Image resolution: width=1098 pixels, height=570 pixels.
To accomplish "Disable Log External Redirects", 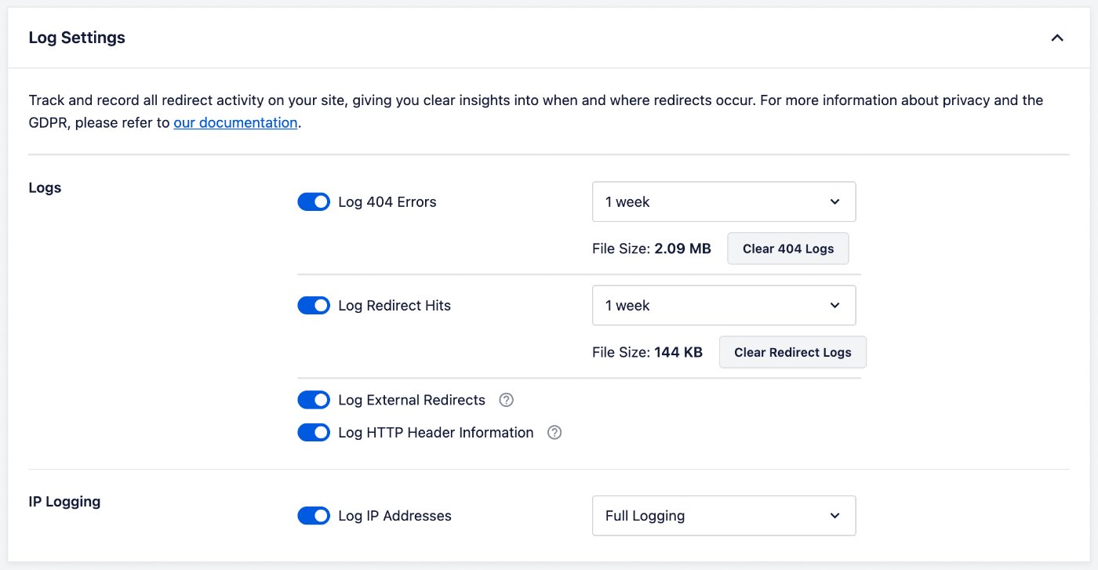I will click(x=314, y=400).
